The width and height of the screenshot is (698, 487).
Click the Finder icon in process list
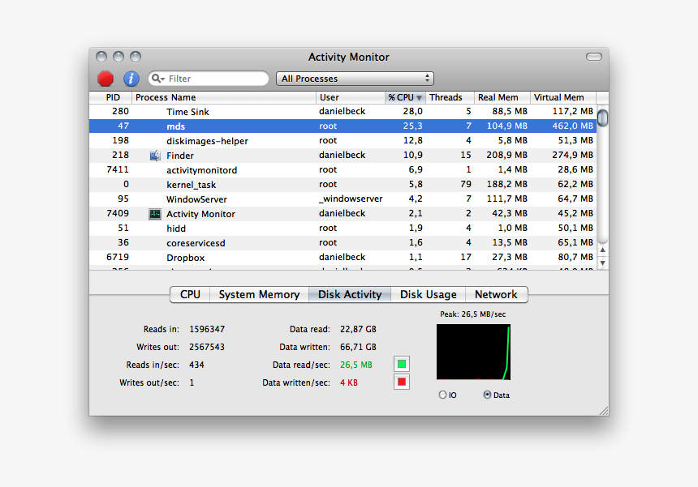point(155,156)
